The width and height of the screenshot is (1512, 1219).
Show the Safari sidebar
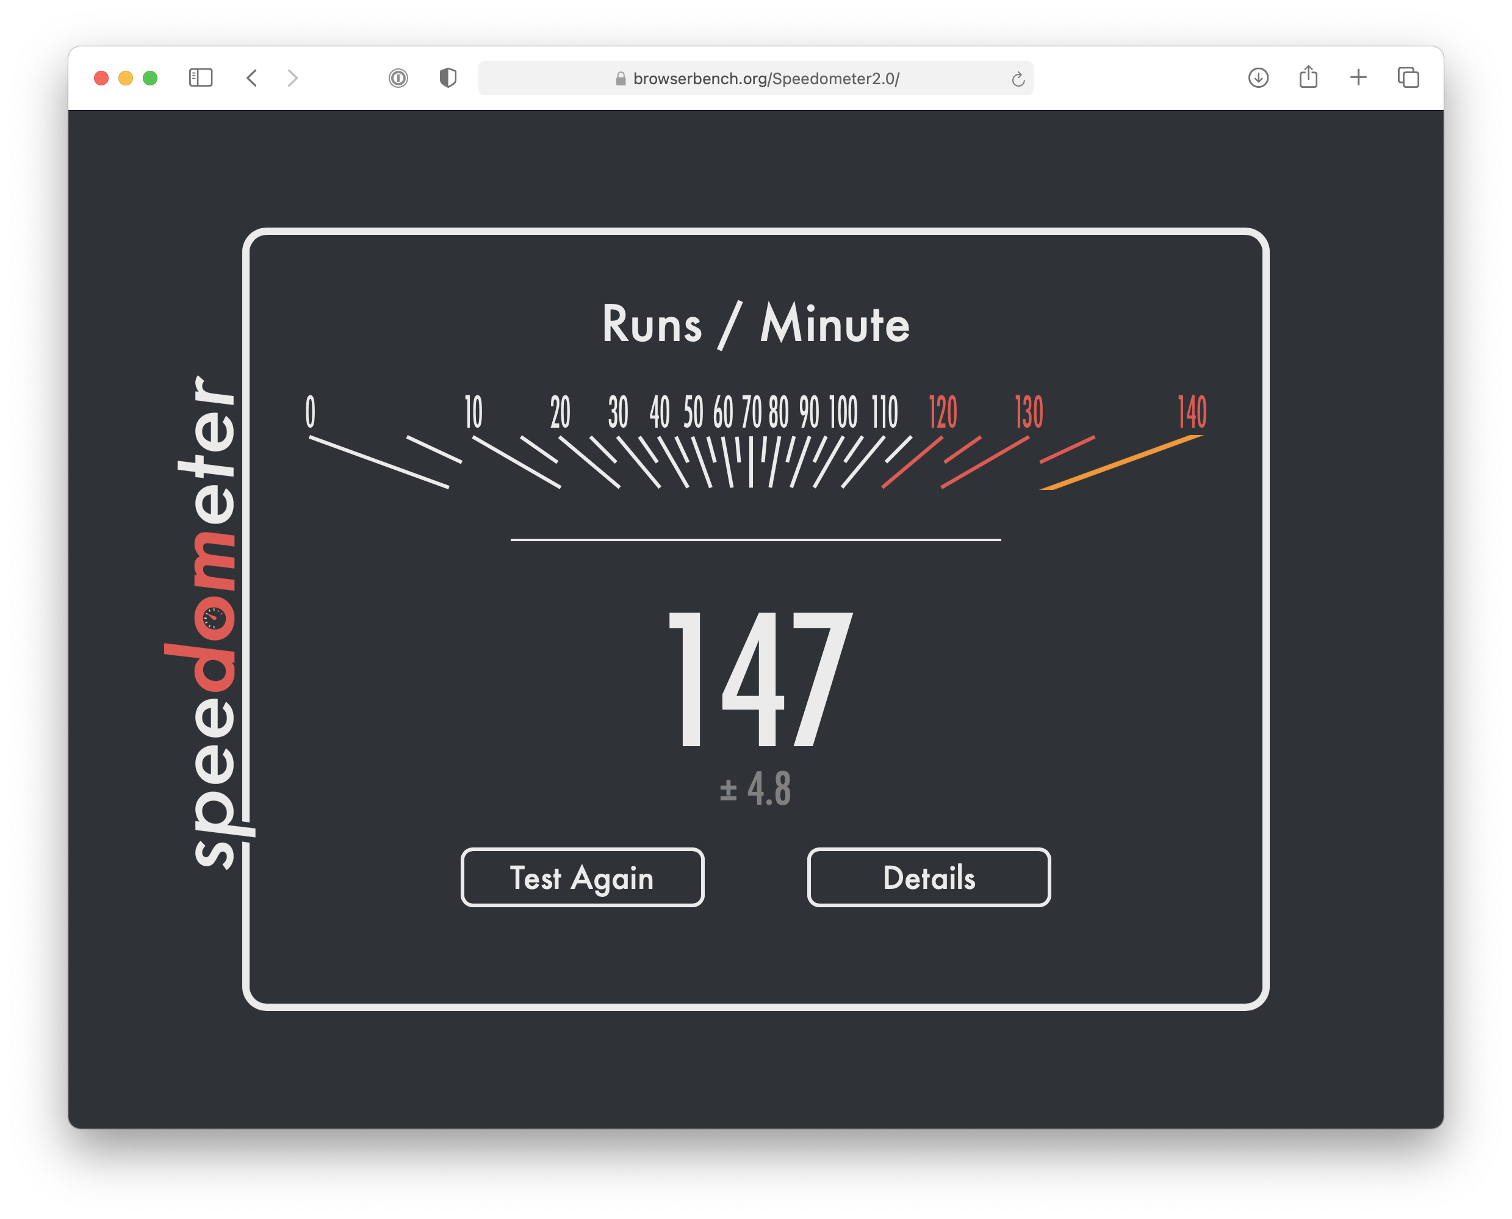(x=200, y=77)
